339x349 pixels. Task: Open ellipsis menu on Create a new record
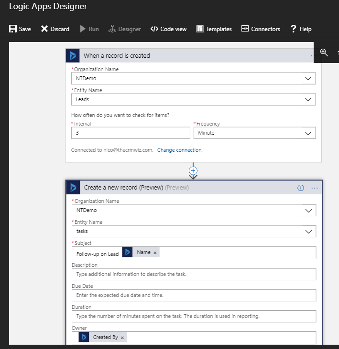pos(315,188)
